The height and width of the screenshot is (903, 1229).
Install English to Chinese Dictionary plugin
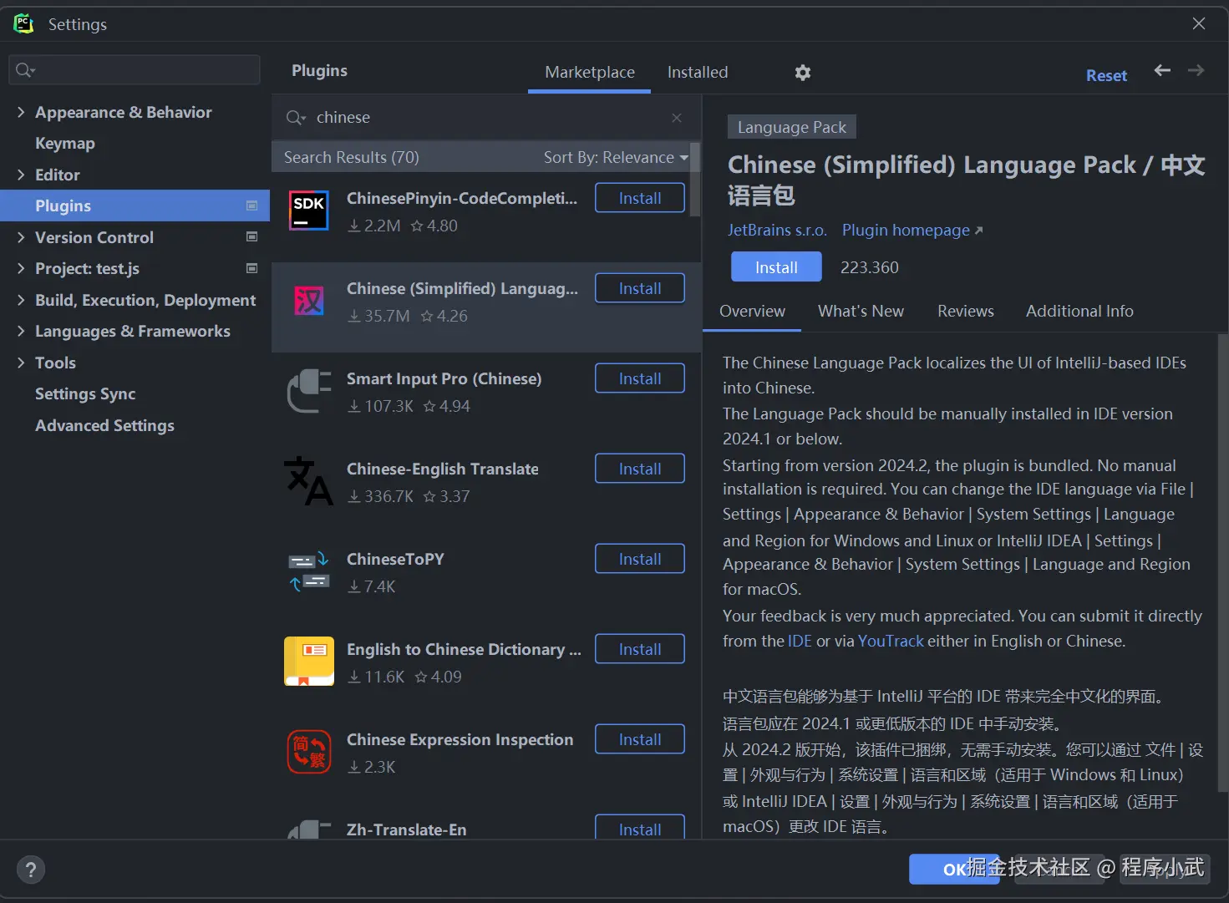[640, 649]
